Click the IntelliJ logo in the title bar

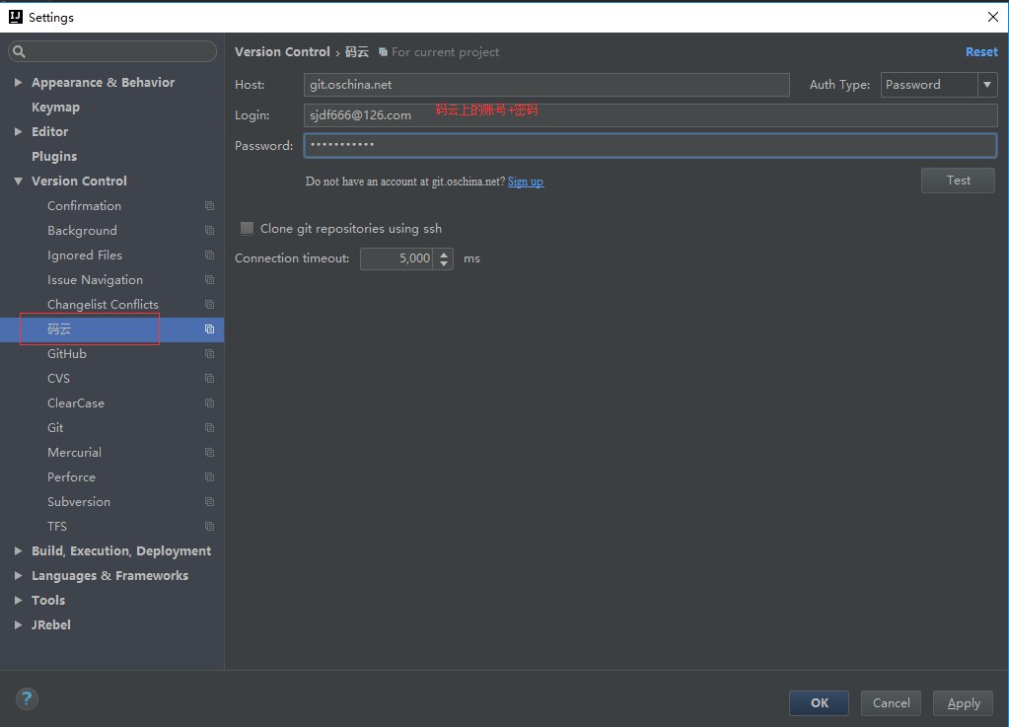(16, 17)
